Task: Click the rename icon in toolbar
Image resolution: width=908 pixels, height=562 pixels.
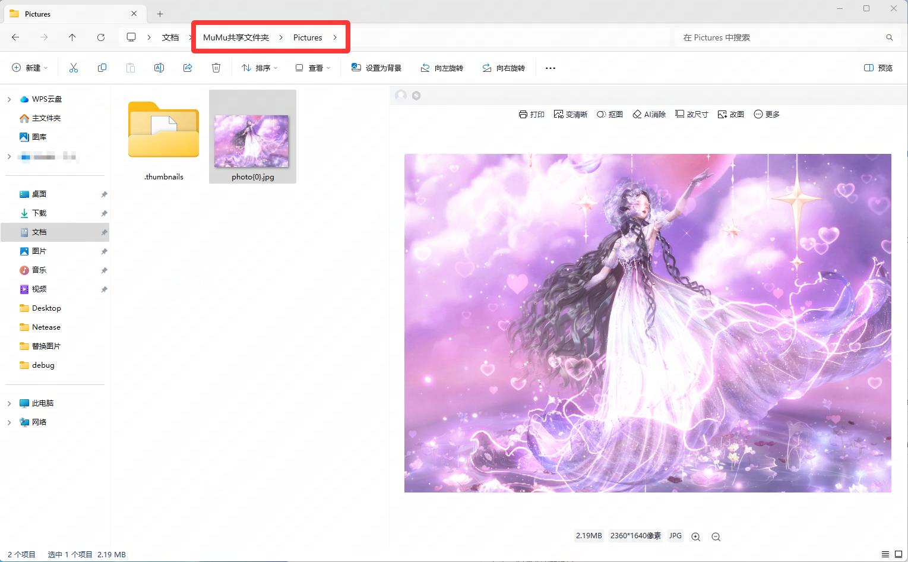Action: (159, 68)
